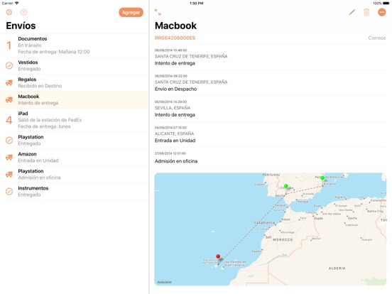Open the Instrumentos shipment
Image resolution: width=392 pixels, height=294 pixels.
(x=75, y=192)
